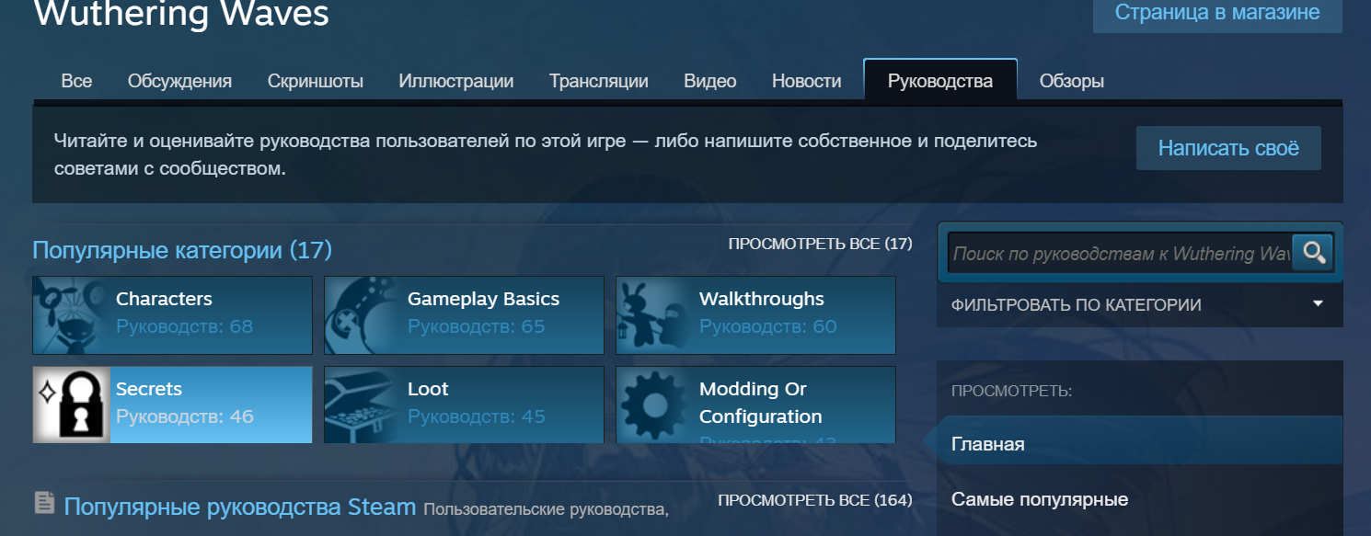Image resolution: width=1371 pixels, height=536 pixels.
Task: Open the Secrets category title
Action: tap(149, 389)
